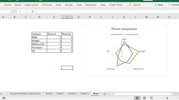179x100 pixels.
Task: Switch to Sheet7 tab
Action: pos(60,94)
